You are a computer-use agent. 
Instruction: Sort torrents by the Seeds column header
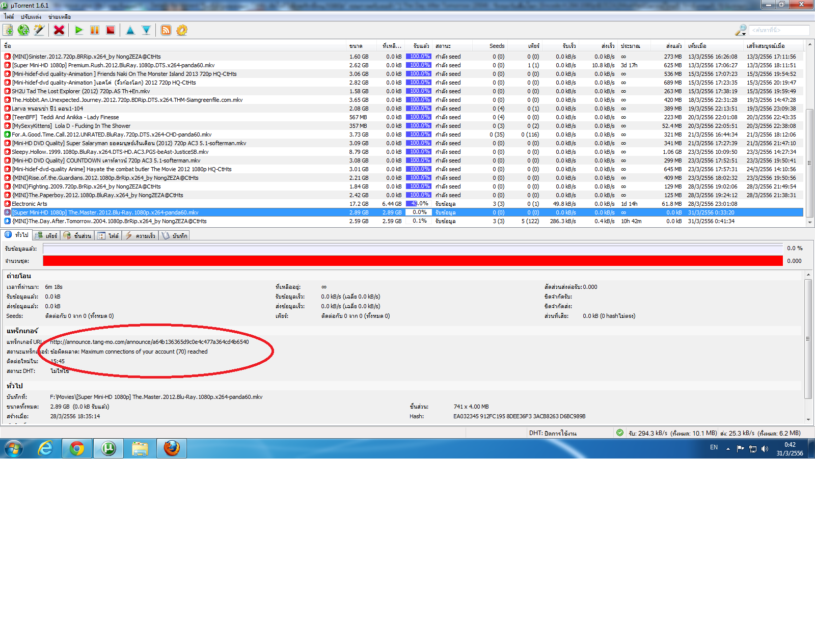click(490, 46)
